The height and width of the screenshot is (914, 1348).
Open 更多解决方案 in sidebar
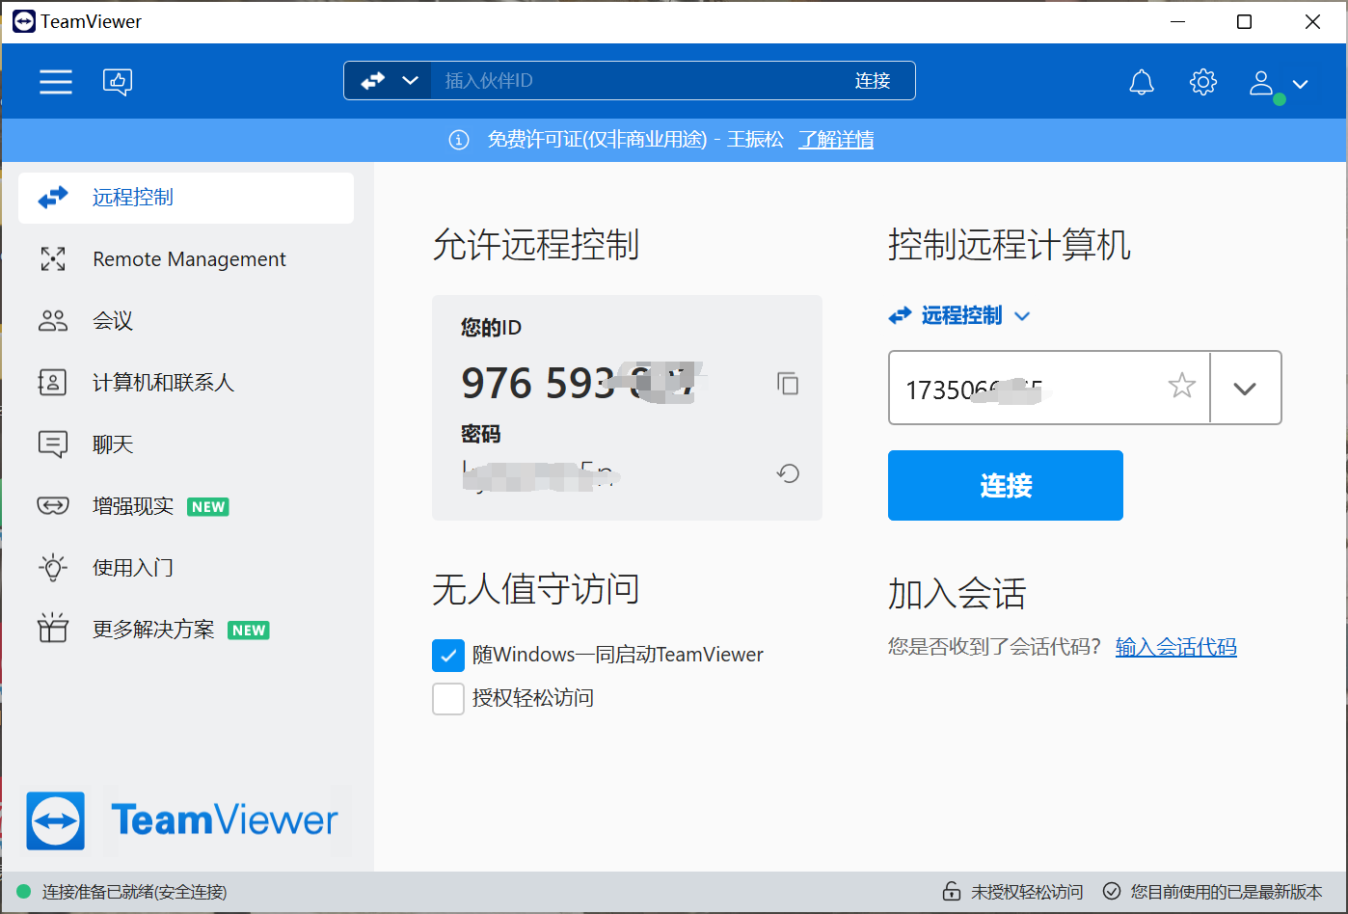tap(186, 630)
